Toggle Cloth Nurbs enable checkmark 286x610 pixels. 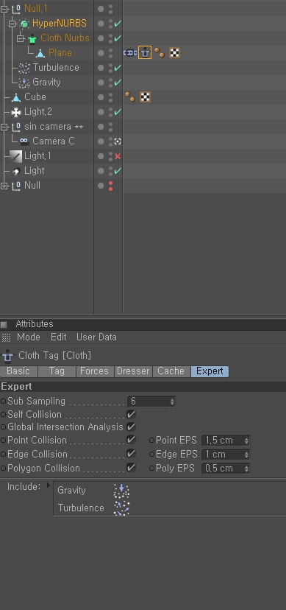click(x=118, y=38)
